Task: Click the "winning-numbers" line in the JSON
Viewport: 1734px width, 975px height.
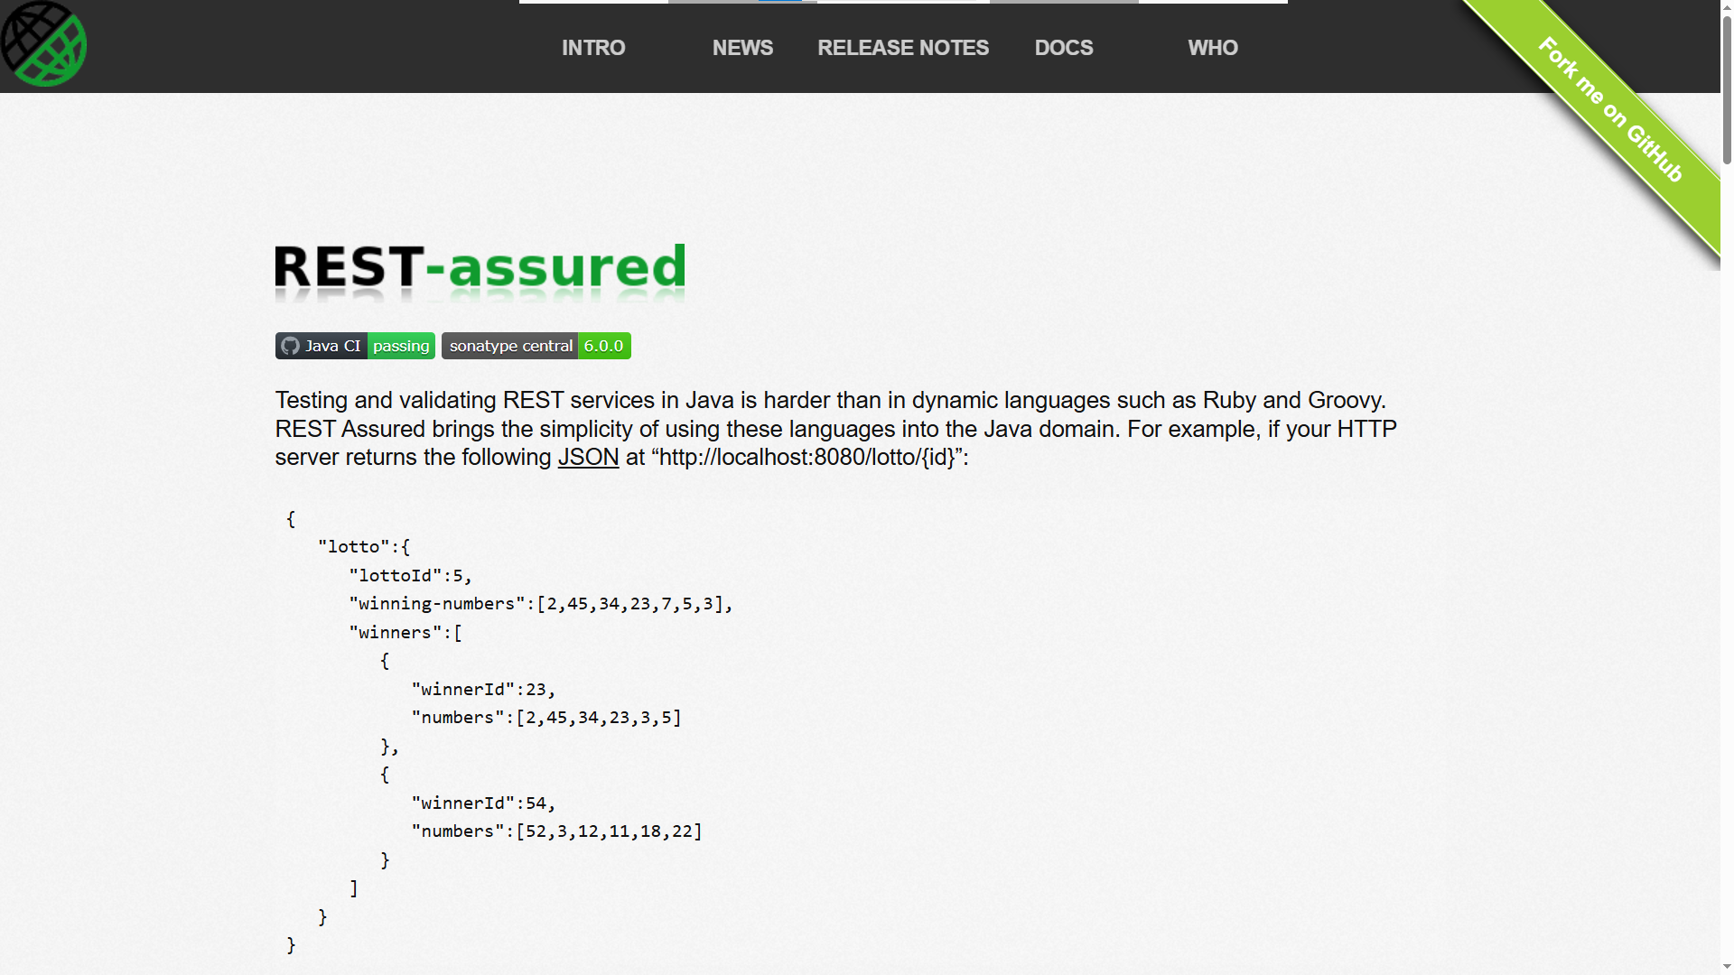Action: pos(540,604)
